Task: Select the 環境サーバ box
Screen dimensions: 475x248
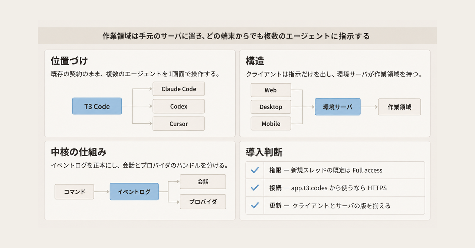Action: pos(337,107)
